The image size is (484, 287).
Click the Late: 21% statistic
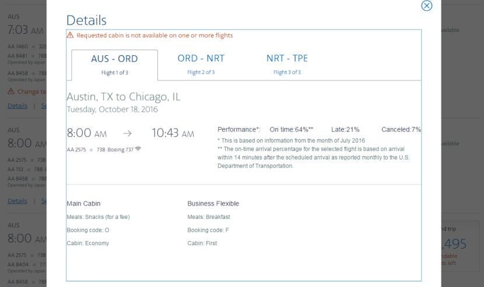pos(345,129)
